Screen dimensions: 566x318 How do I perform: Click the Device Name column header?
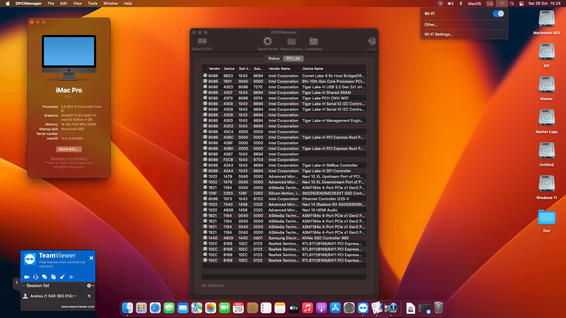click(334, 69)
